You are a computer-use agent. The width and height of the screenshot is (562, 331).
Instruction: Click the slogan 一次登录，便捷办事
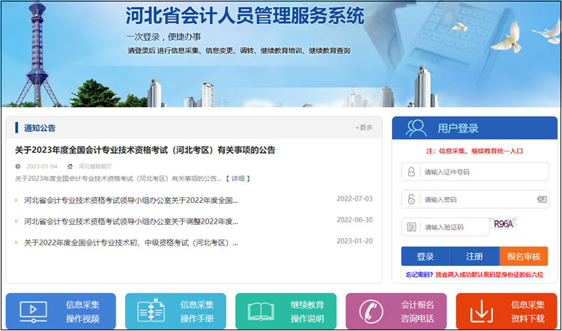pyautogui.click(x=164, y=37)
